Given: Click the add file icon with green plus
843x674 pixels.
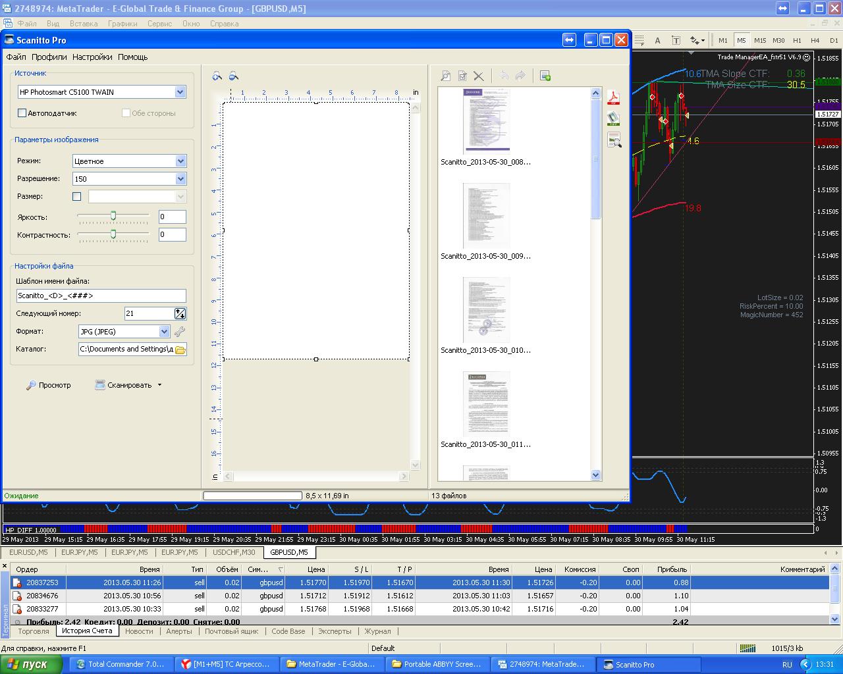Looking at the screenshot, I should point(545,76).
